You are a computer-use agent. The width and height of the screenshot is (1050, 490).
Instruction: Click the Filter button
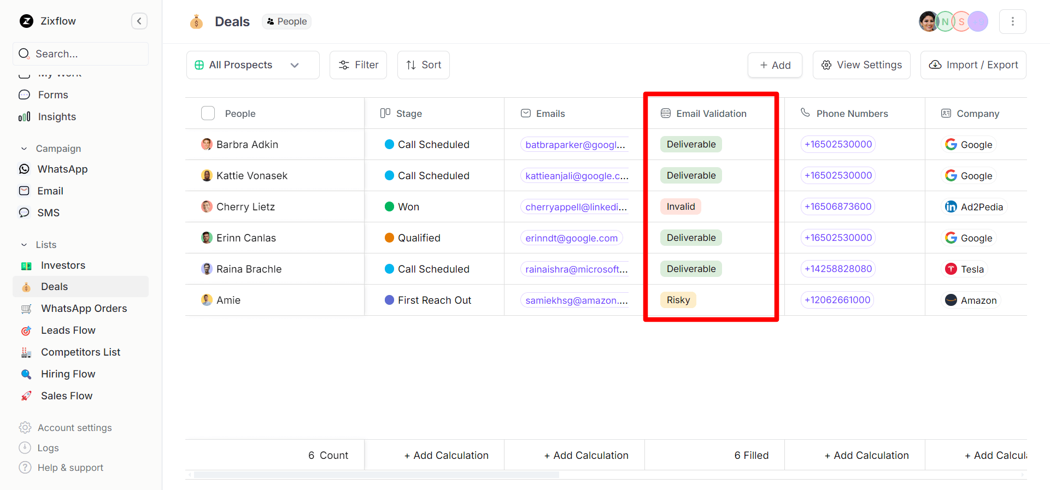[x=358, y=65]
